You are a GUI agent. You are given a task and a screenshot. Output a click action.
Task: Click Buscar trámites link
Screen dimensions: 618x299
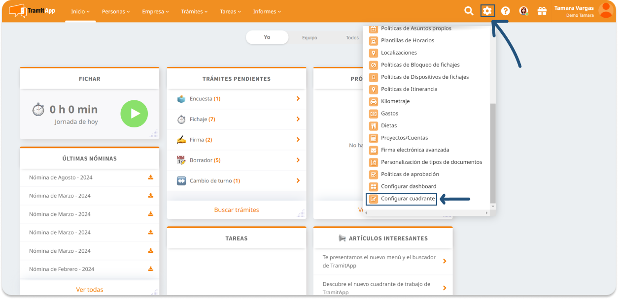point(237,210)
